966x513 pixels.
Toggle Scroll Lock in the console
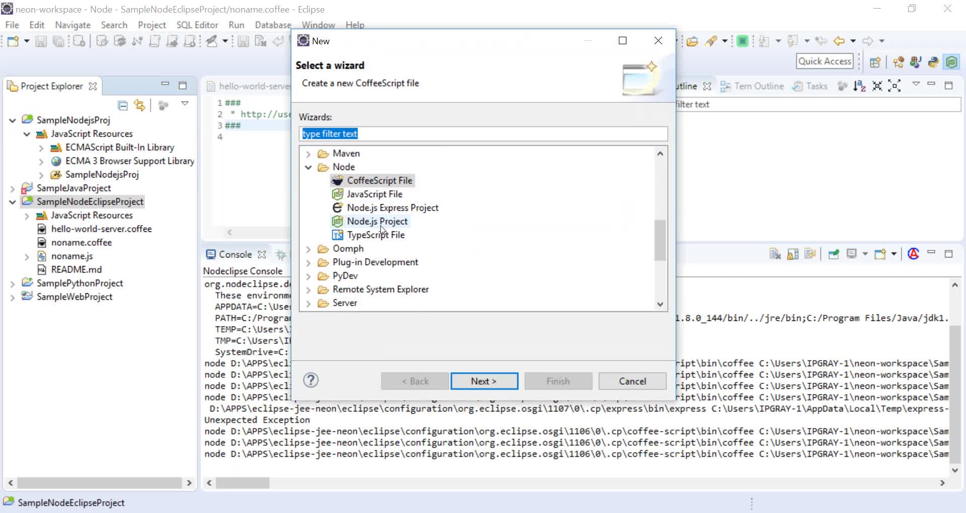[792, 254]
